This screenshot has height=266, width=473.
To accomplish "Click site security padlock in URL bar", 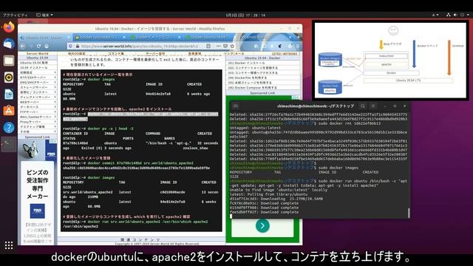I will [x=77, y=46].
